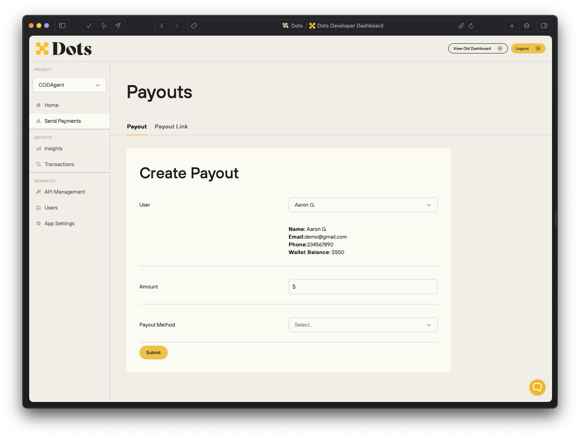This screenshot has width=580, height=438.
Task: Open the chat support bubble
Action: (537, 387)
